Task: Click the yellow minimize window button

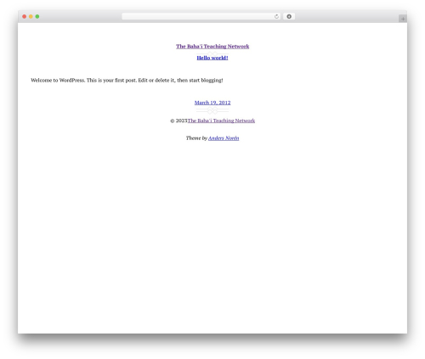Action: 31,16
